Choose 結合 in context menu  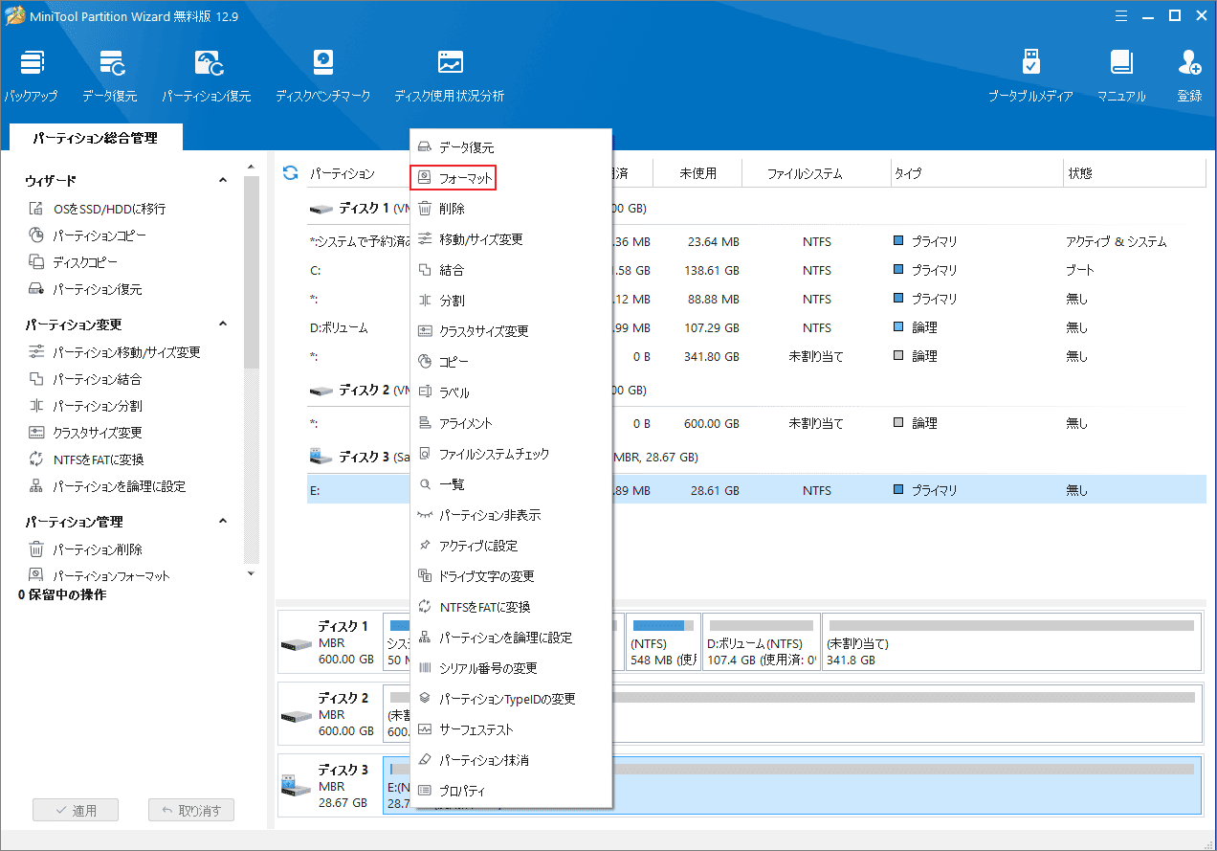[x=511, y=270]
